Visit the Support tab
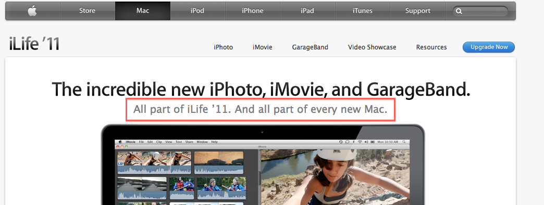The image size is (544, 205). coord(418,11)
